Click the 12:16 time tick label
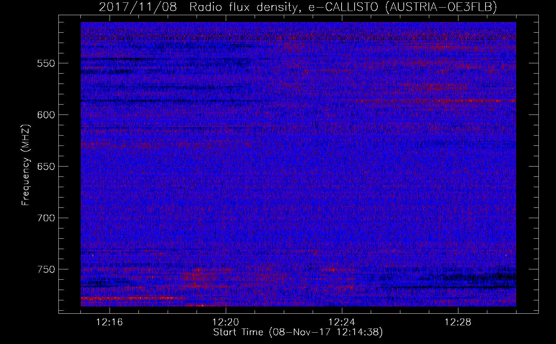 110,322
